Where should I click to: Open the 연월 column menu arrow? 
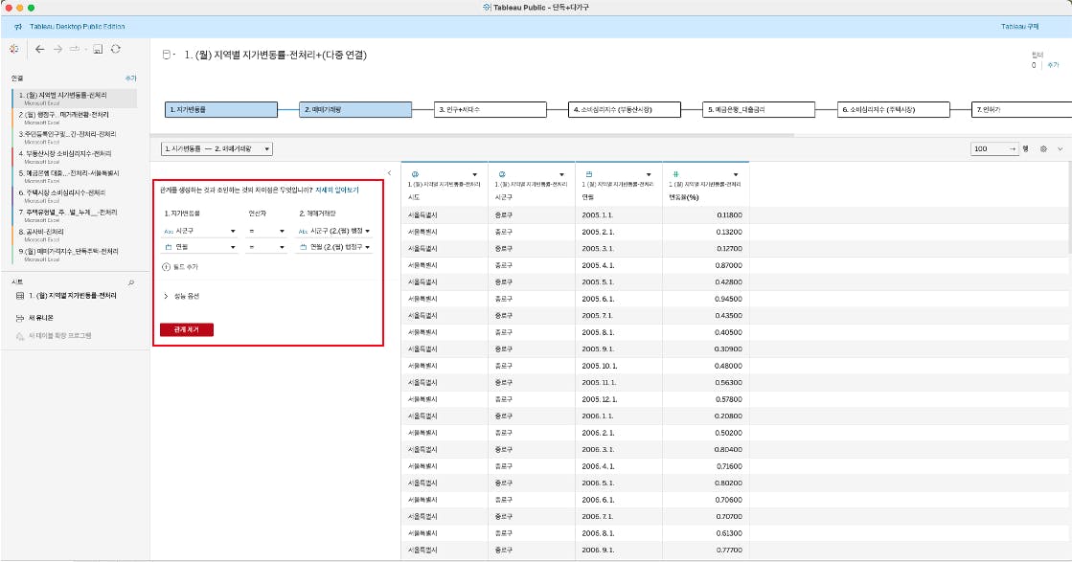(649, 175)
